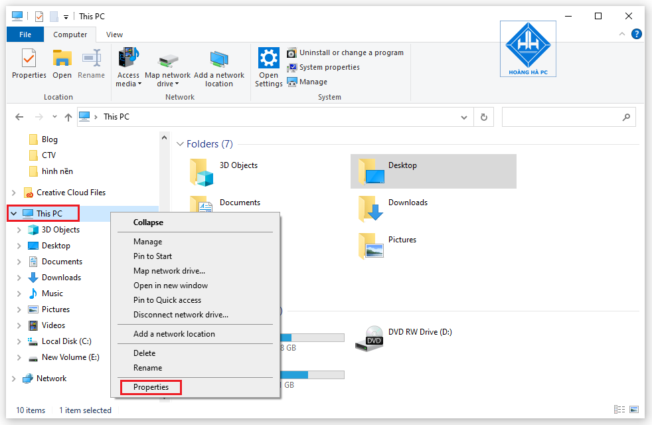This screenshot has height=425, width=652.
Task: Click Properties in the context menu
Action: pyautogui.click(x=151, y=386)
